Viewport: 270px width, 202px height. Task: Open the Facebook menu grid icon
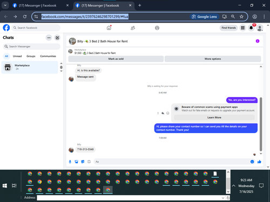[x=243, y=28]
